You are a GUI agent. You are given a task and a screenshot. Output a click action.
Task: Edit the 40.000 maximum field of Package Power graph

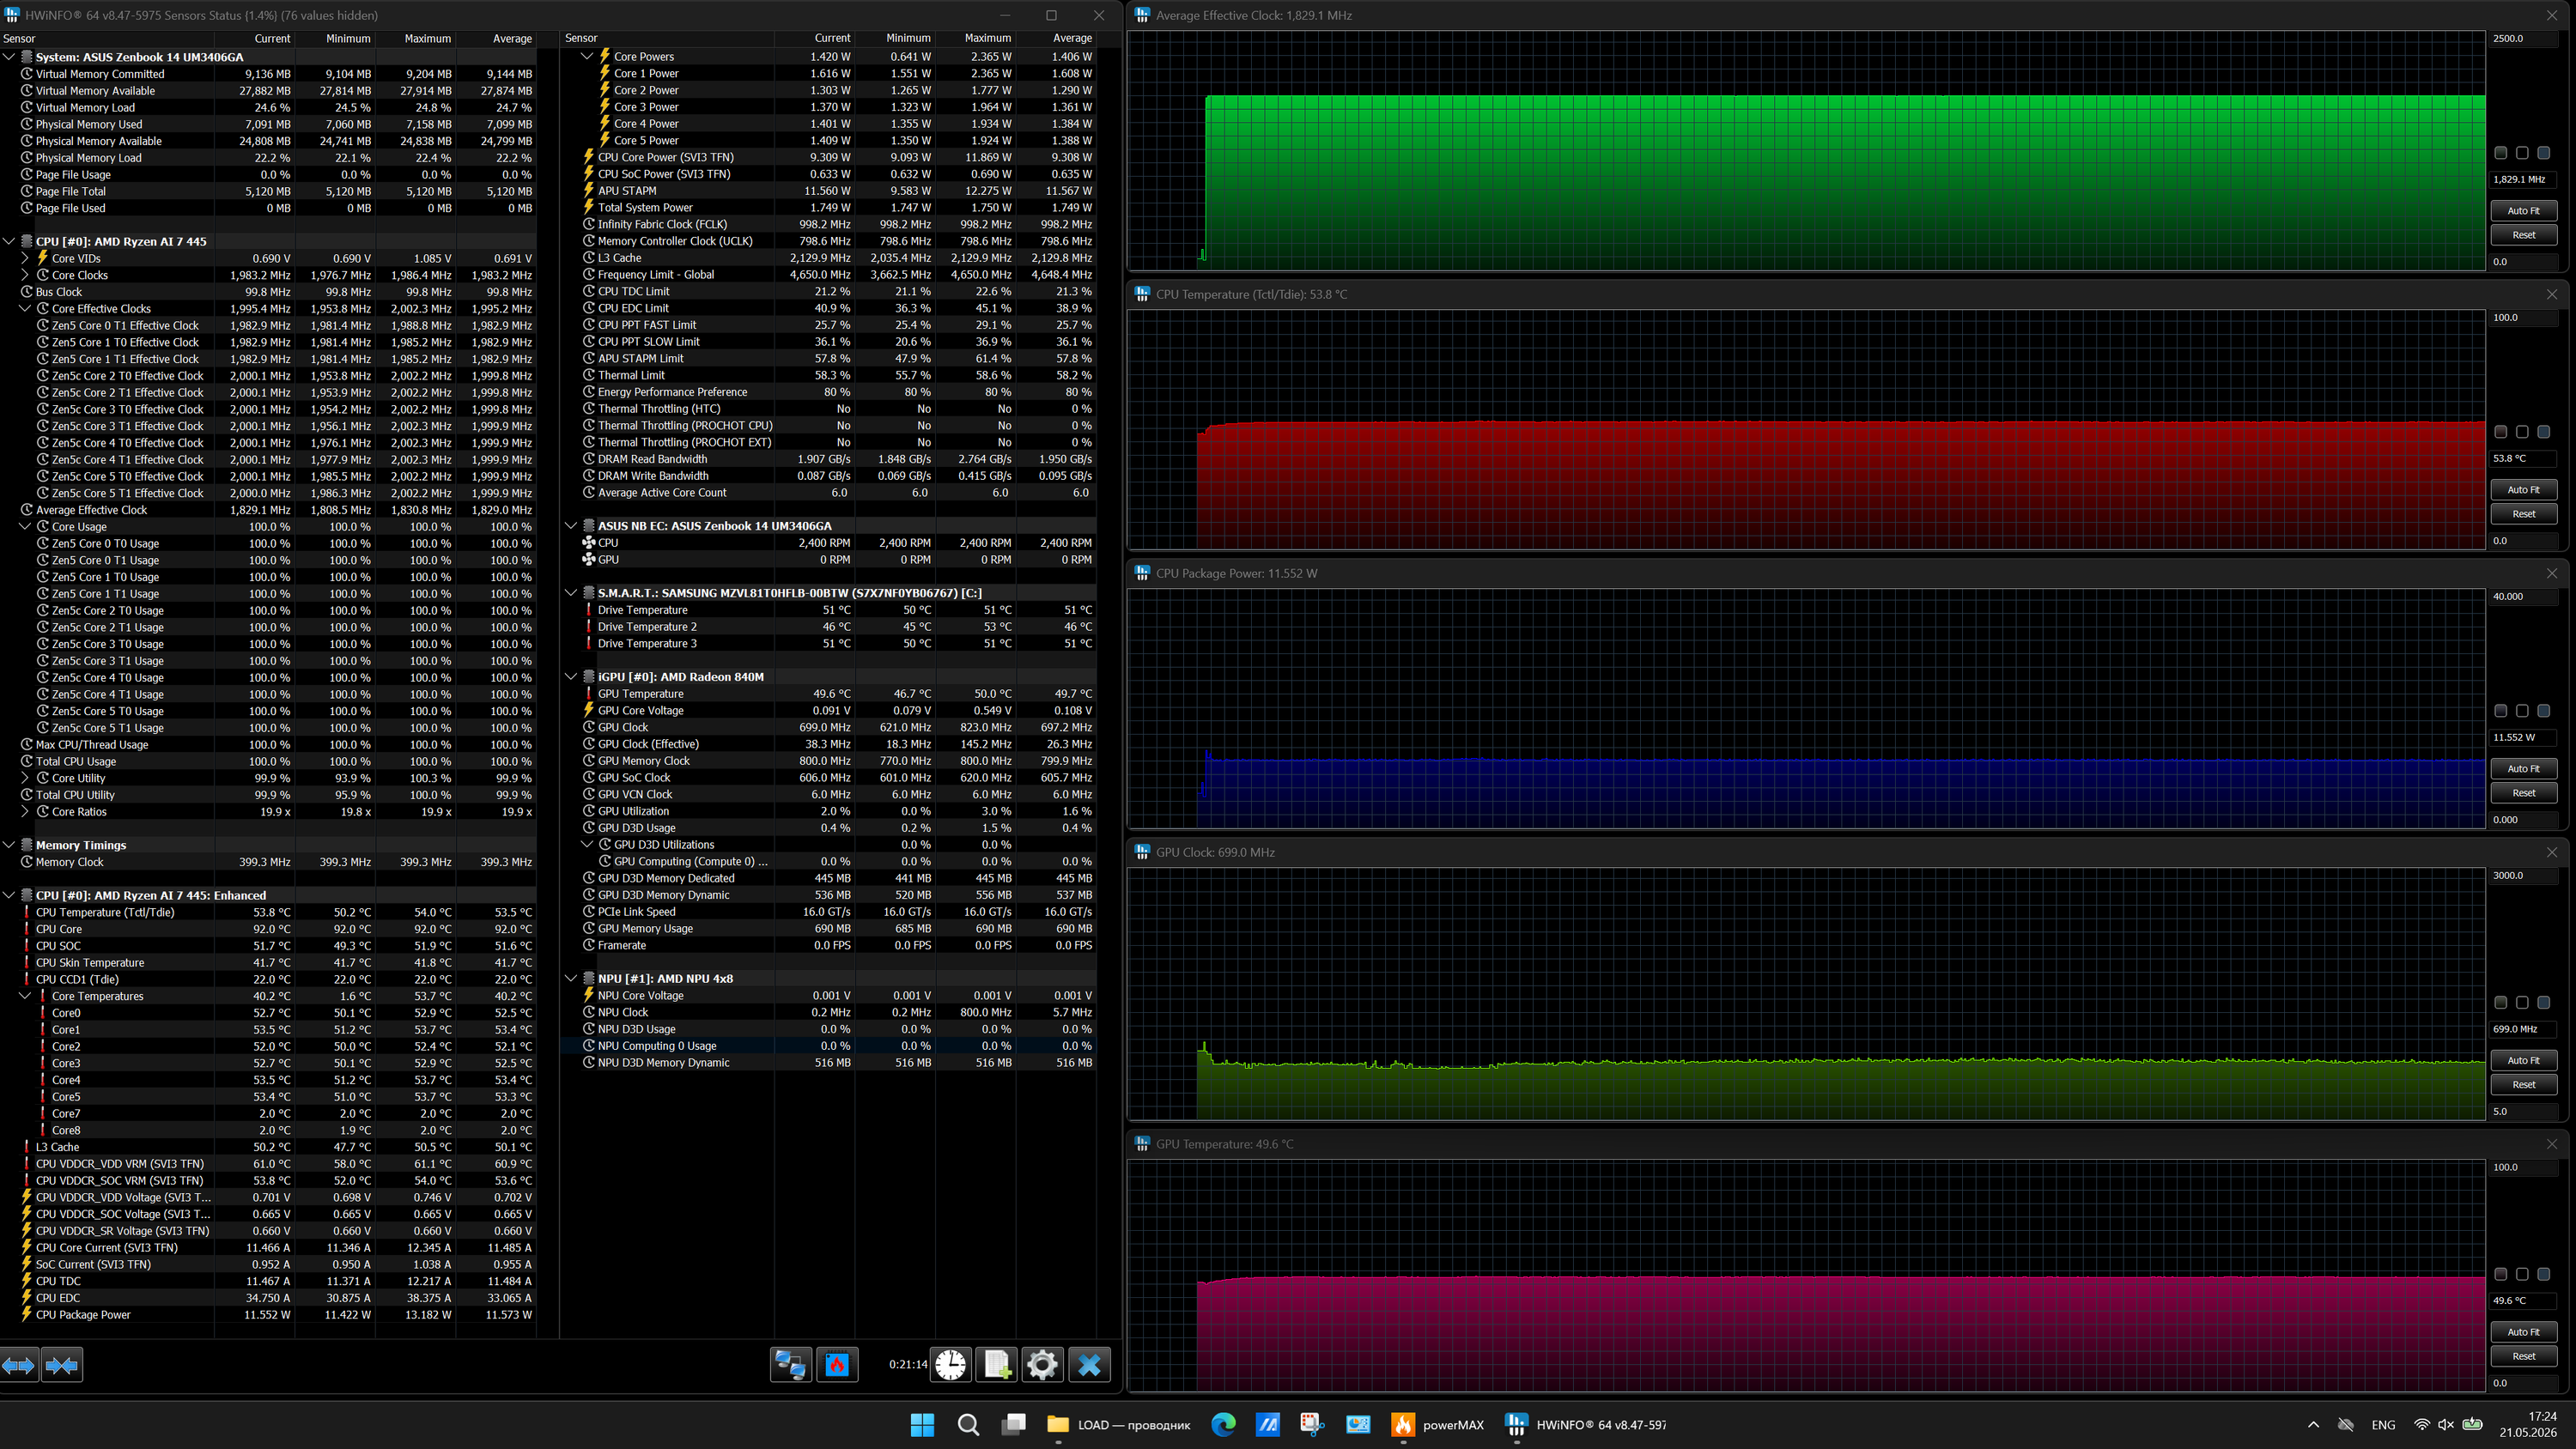[2523, 597]
